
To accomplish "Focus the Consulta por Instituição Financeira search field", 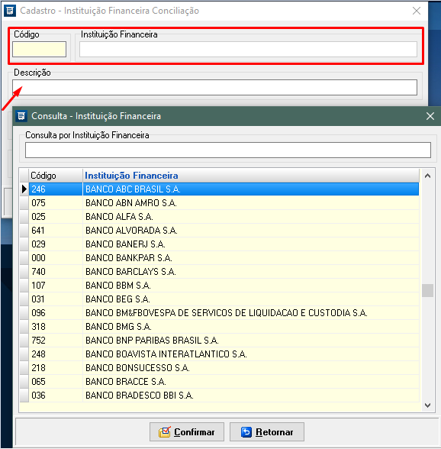I will pyautogui.click(x=228, y=150).
